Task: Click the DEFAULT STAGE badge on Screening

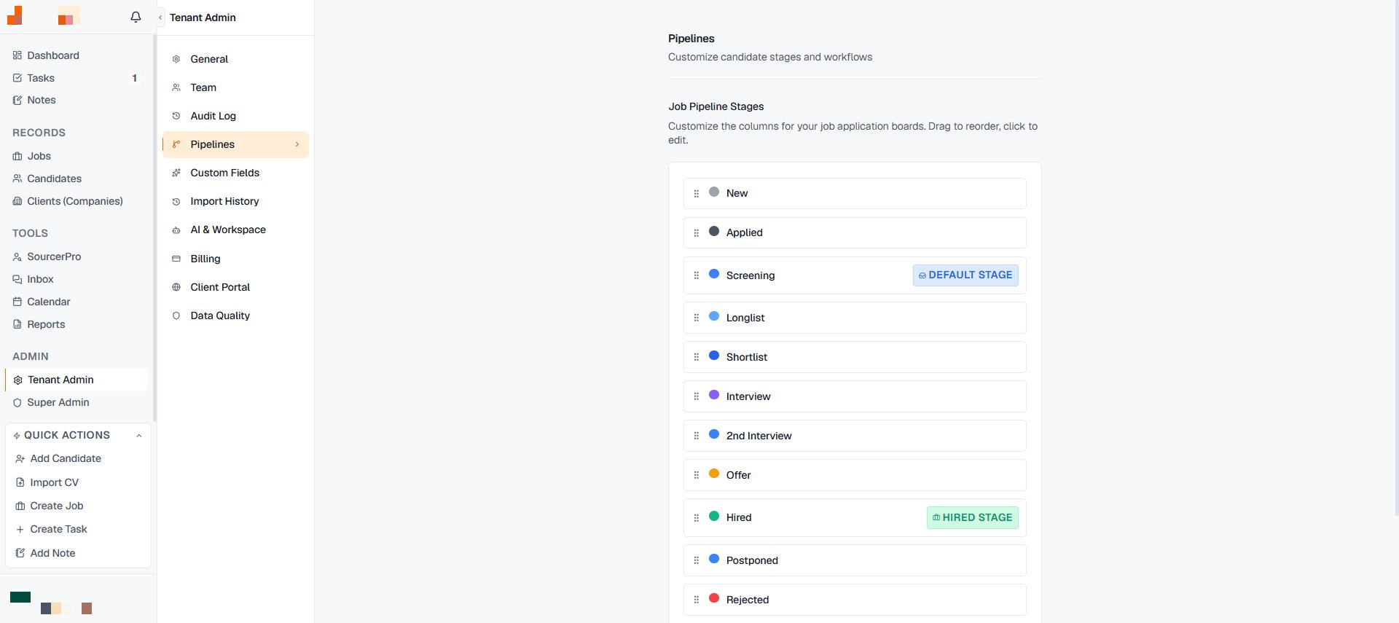Action: [965, 275]
